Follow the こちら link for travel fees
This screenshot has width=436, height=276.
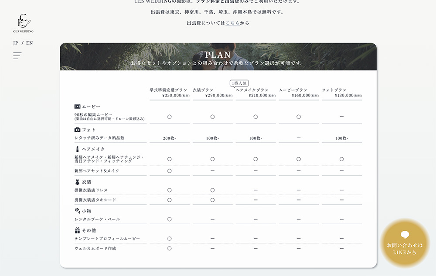point(232,23)
